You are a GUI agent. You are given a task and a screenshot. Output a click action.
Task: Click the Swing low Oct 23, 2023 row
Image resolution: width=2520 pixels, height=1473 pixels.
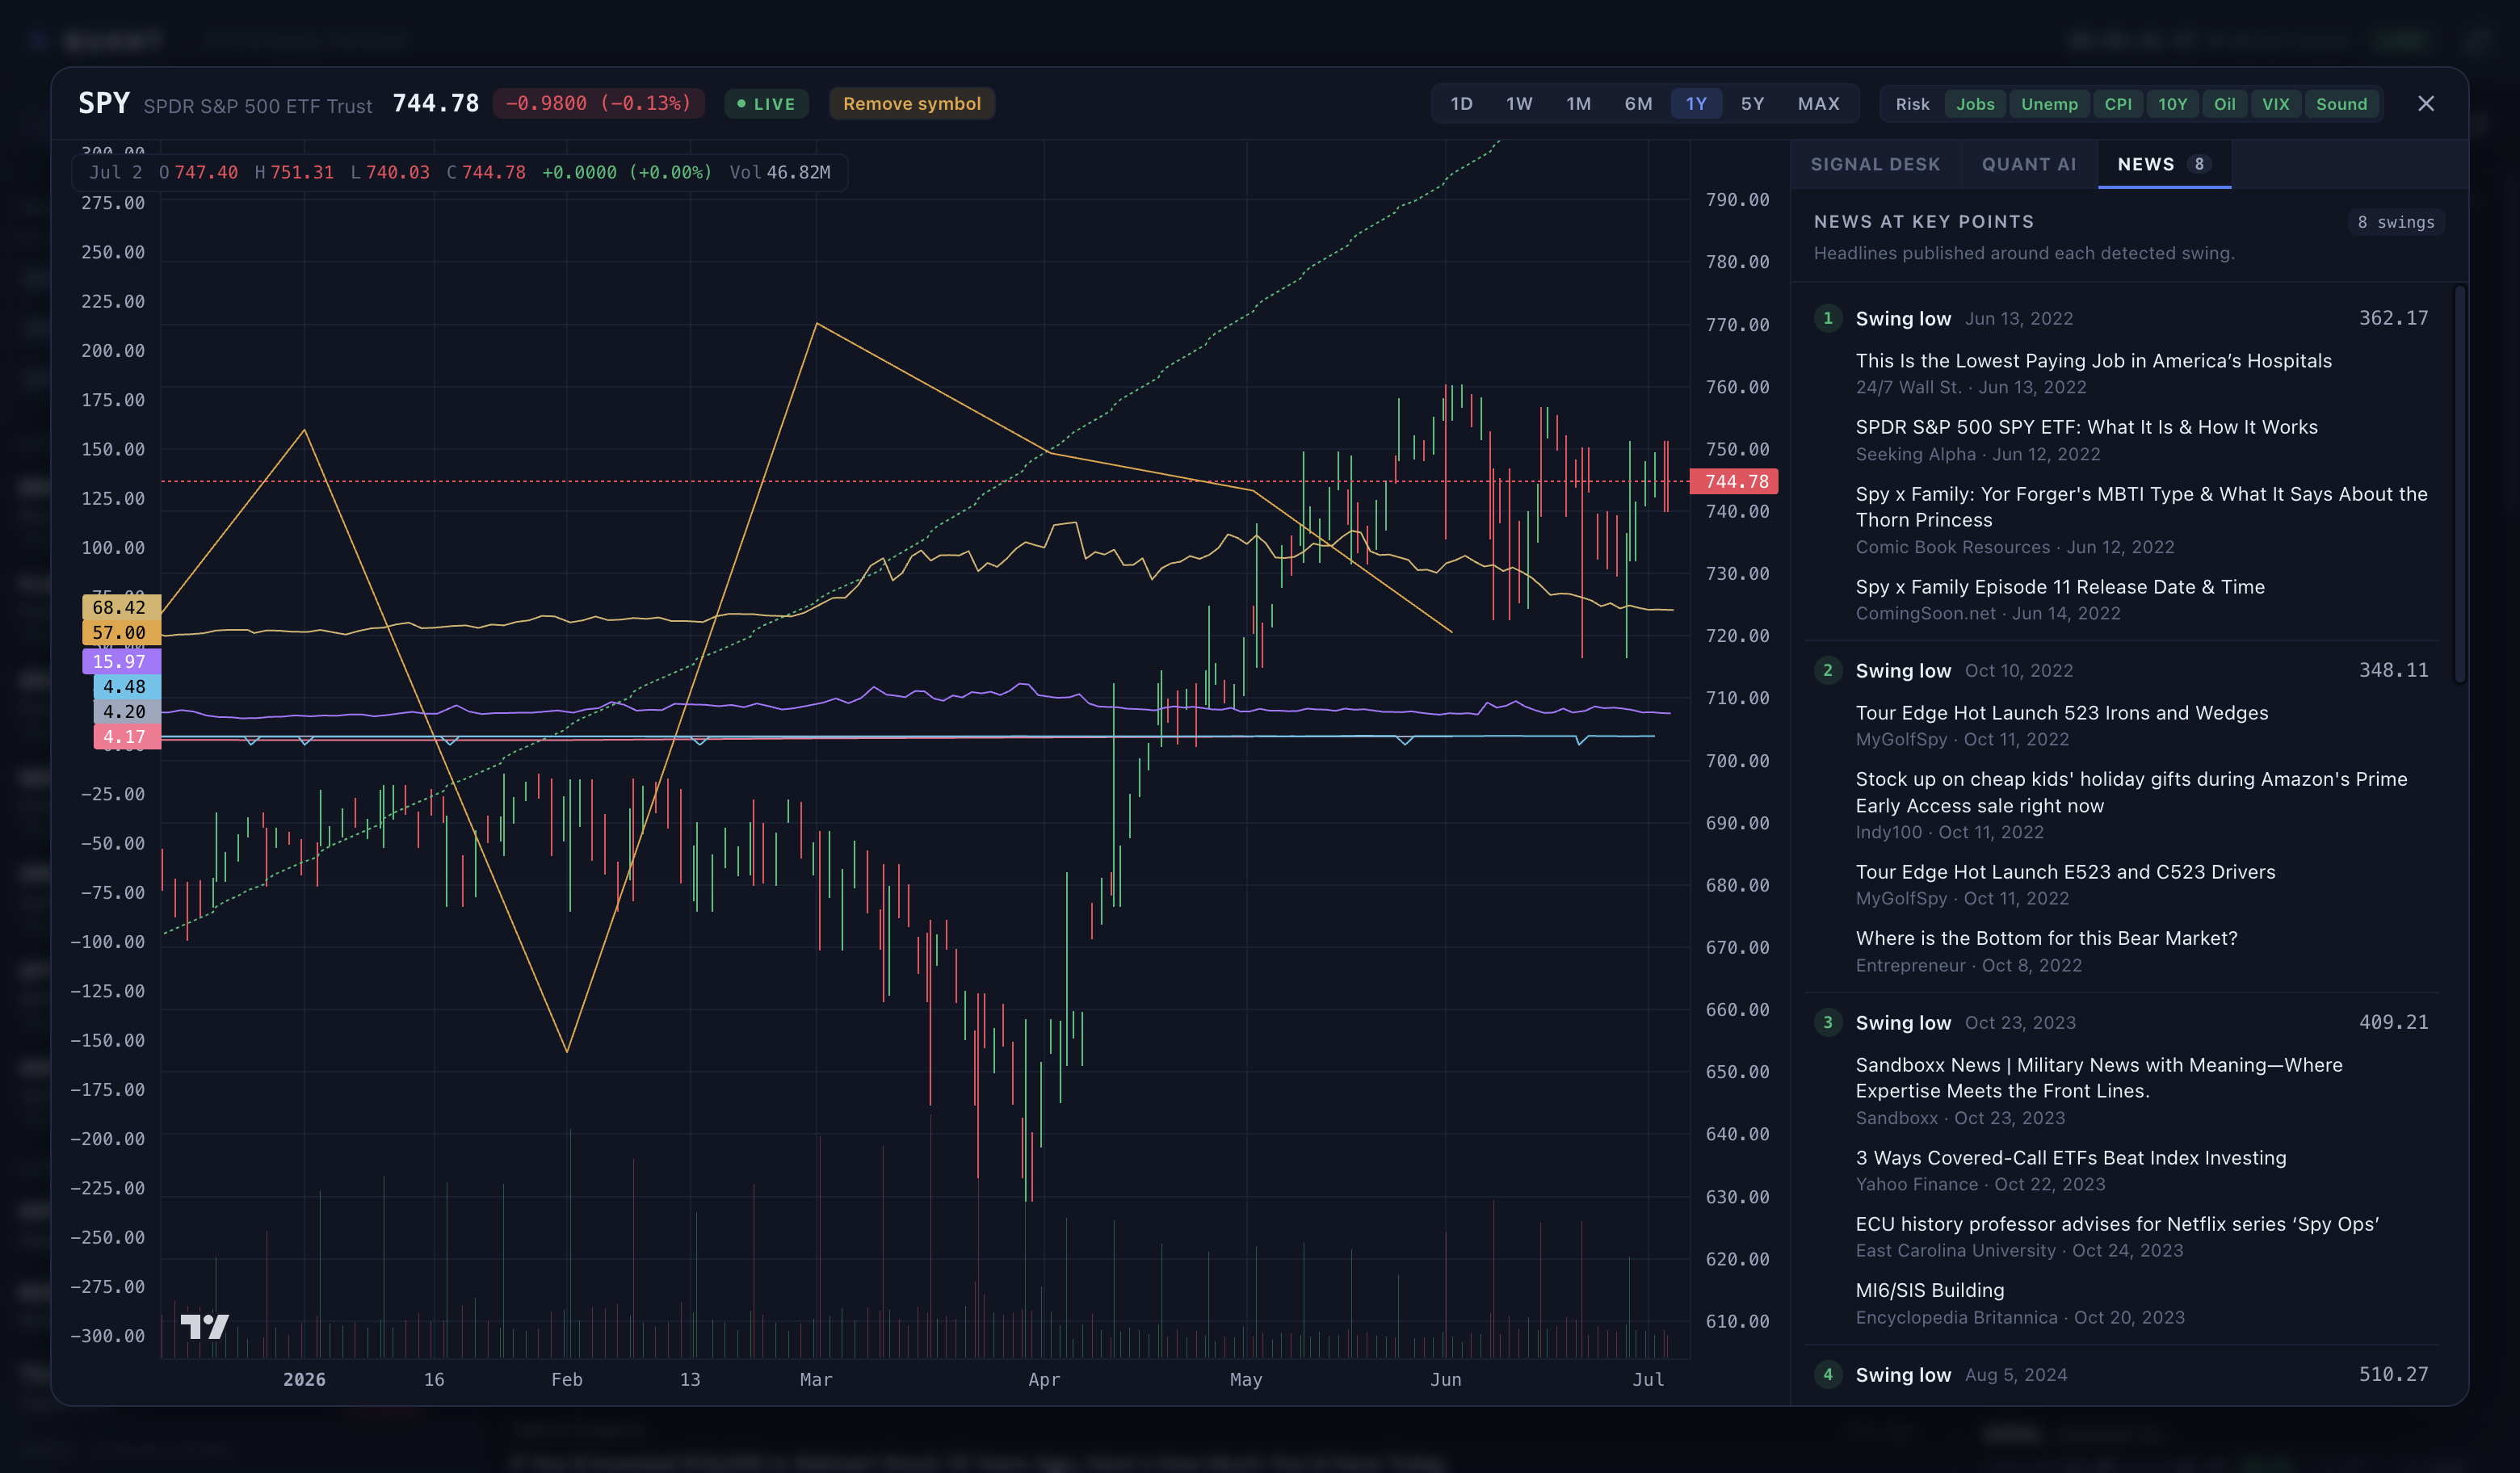(x=2121, y=1022)
